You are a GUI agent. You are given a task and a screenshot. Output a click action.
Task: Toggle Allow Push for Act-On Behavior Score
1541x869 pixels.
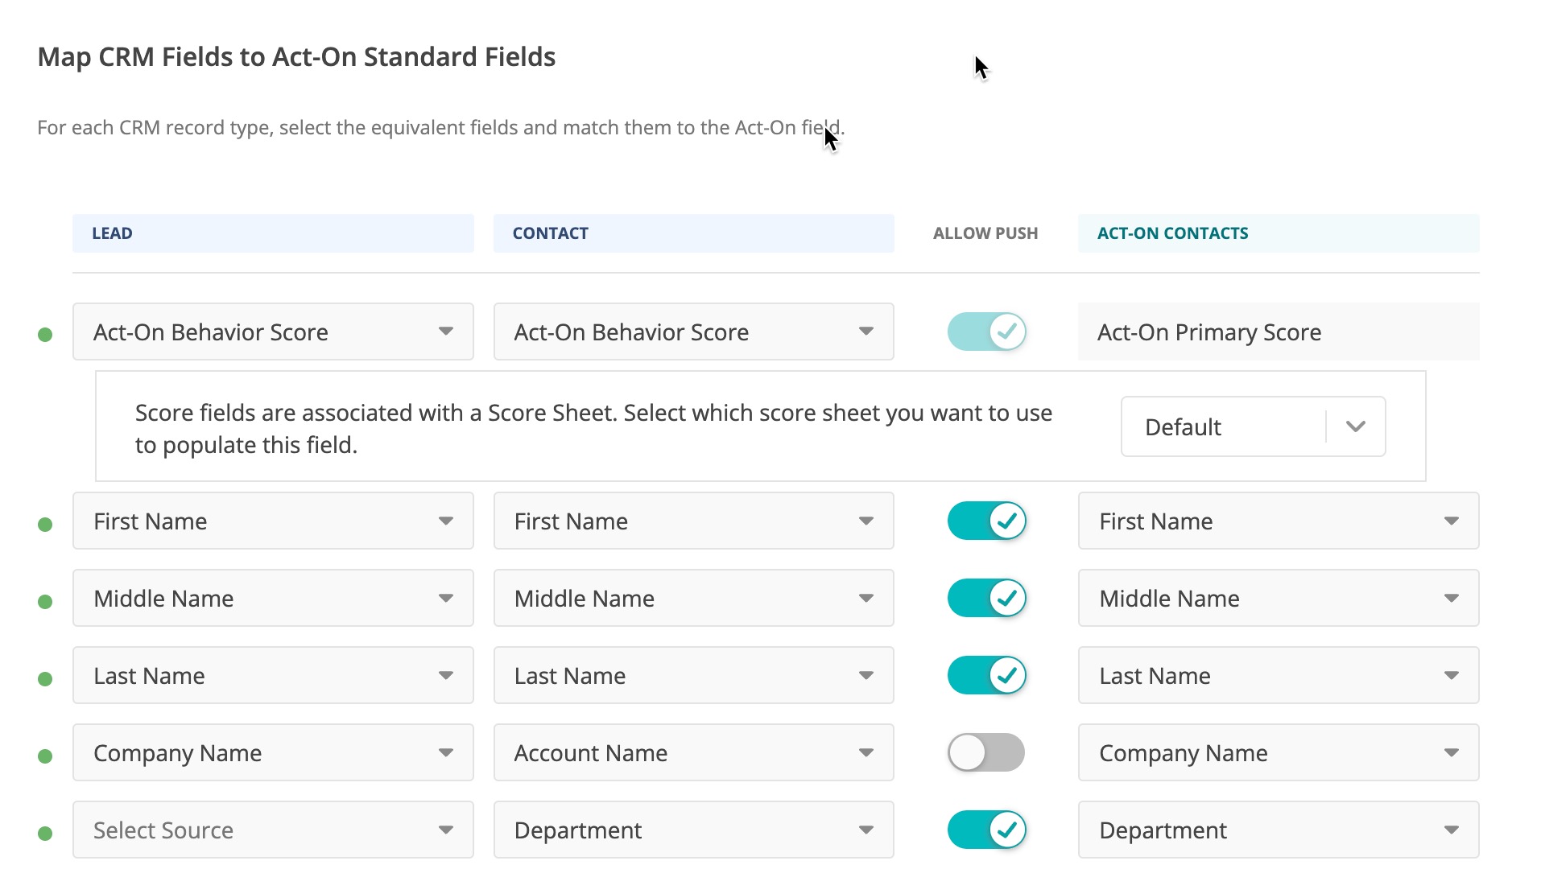(x=986, y=332)
